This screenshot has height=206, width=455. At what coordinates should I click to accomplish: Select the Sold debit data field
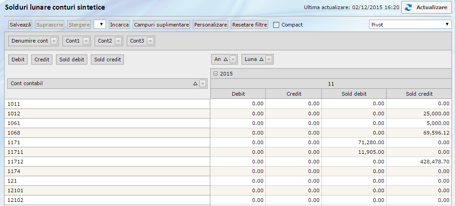[72, 59]
